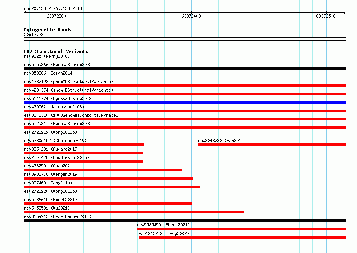Open the nsv470562 (Jakobsson2008) label
The height and width of the screenshot is (253, 357).
click(54, 107)
